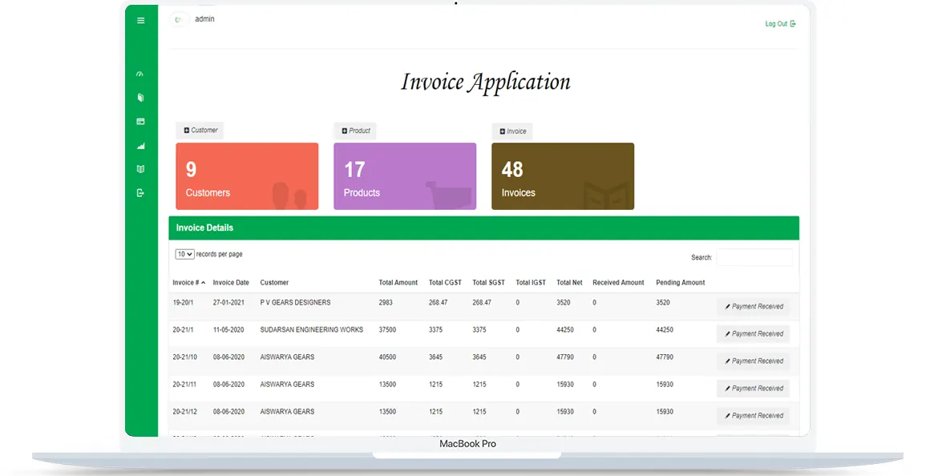
Task: Add a new Invoice button
Action: pos(512,131)
